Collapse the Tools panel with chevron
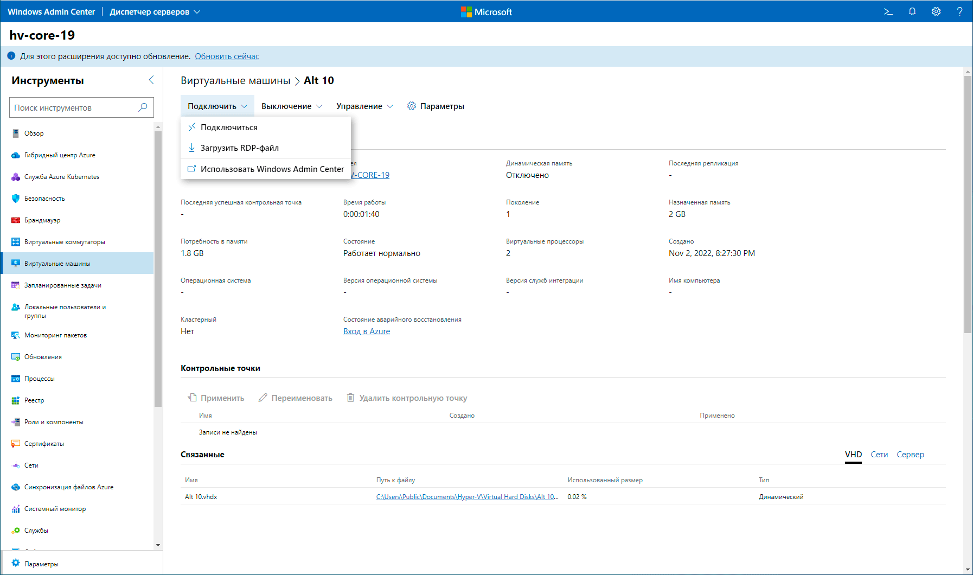 pos(151,80)
